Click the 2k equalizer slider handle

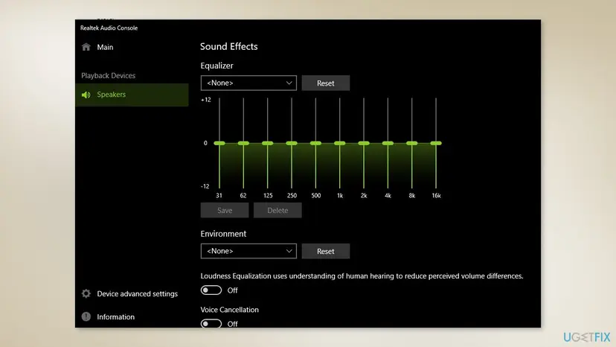tap(364, 143)
